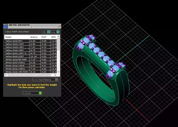Click the 10.16 grams value
Screen dimensions: 178x127
(x=33, y=57)
